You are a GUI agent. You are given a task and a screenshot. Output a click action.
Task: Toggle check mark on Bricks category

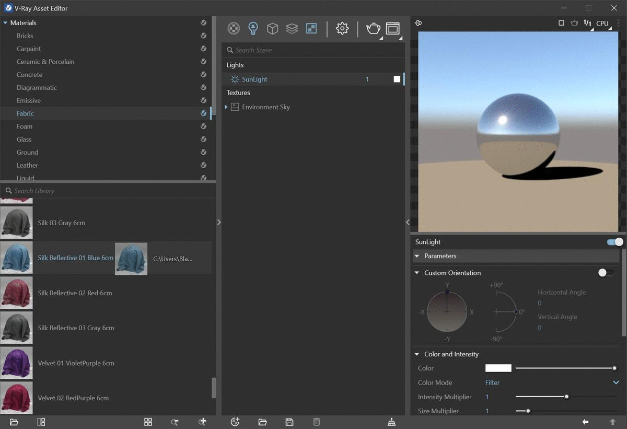203,36
